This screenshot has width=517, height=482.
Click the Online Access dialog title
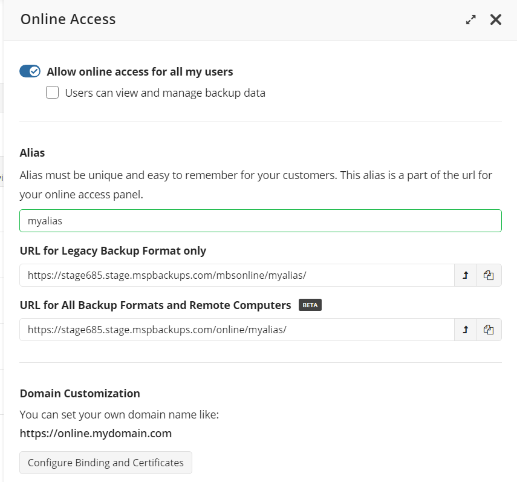[x=68, y=19]
